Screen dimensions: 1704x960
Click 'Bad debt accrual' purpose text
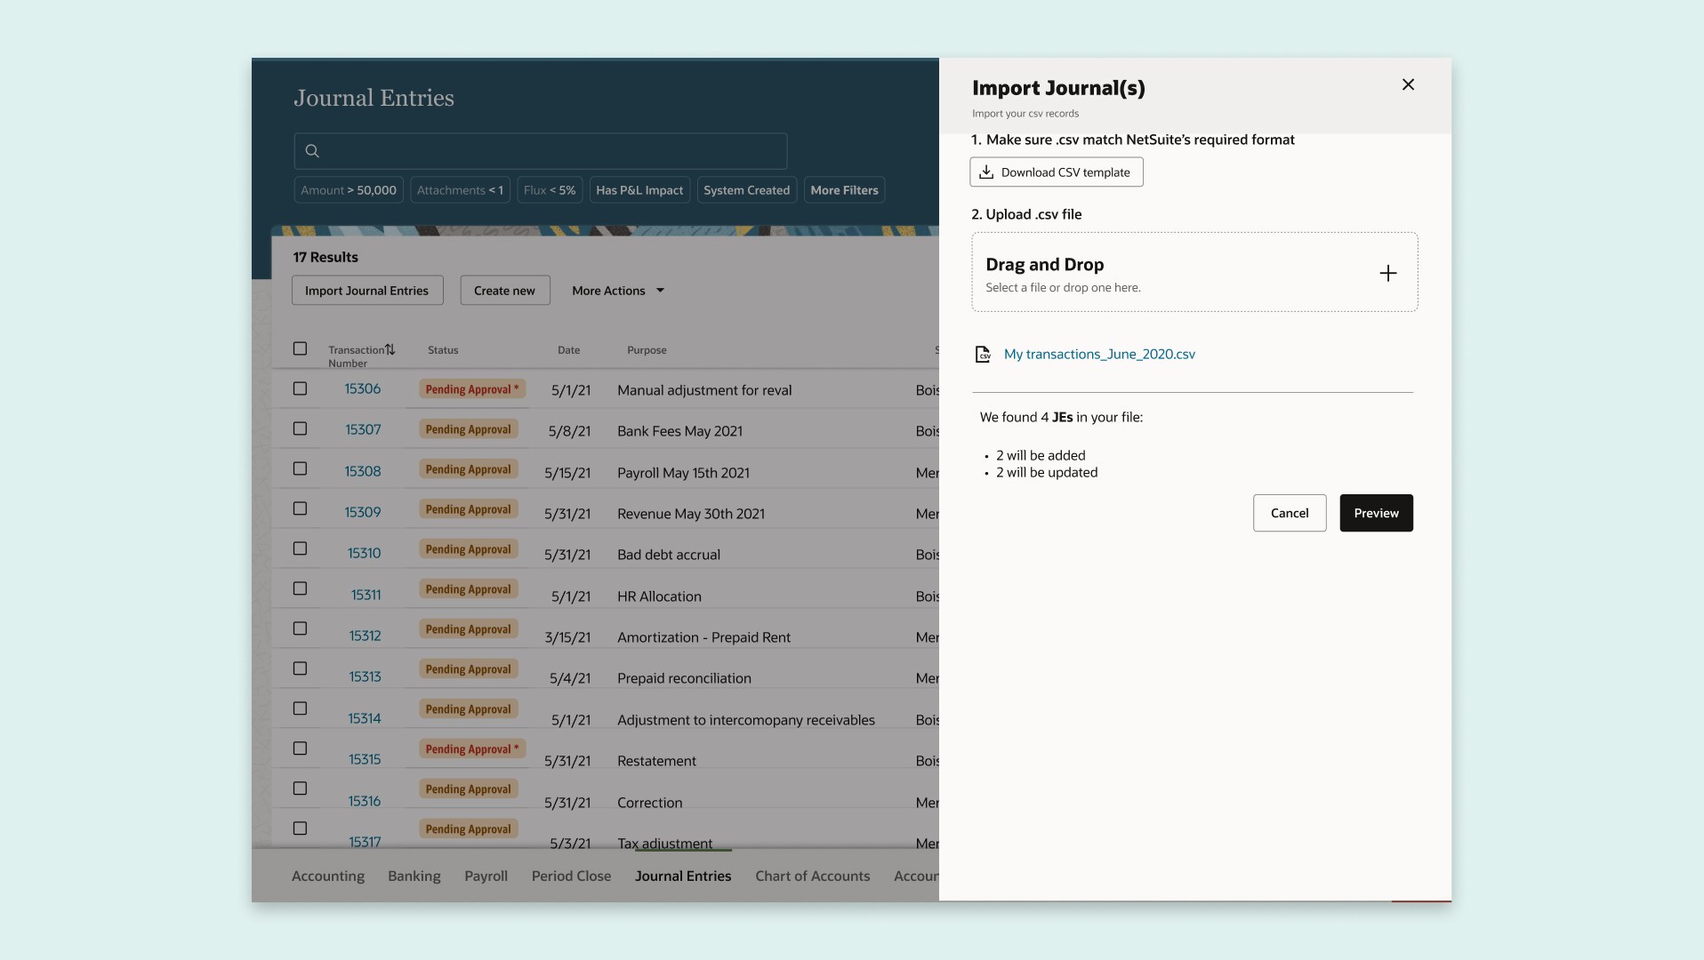click(669, 555)
